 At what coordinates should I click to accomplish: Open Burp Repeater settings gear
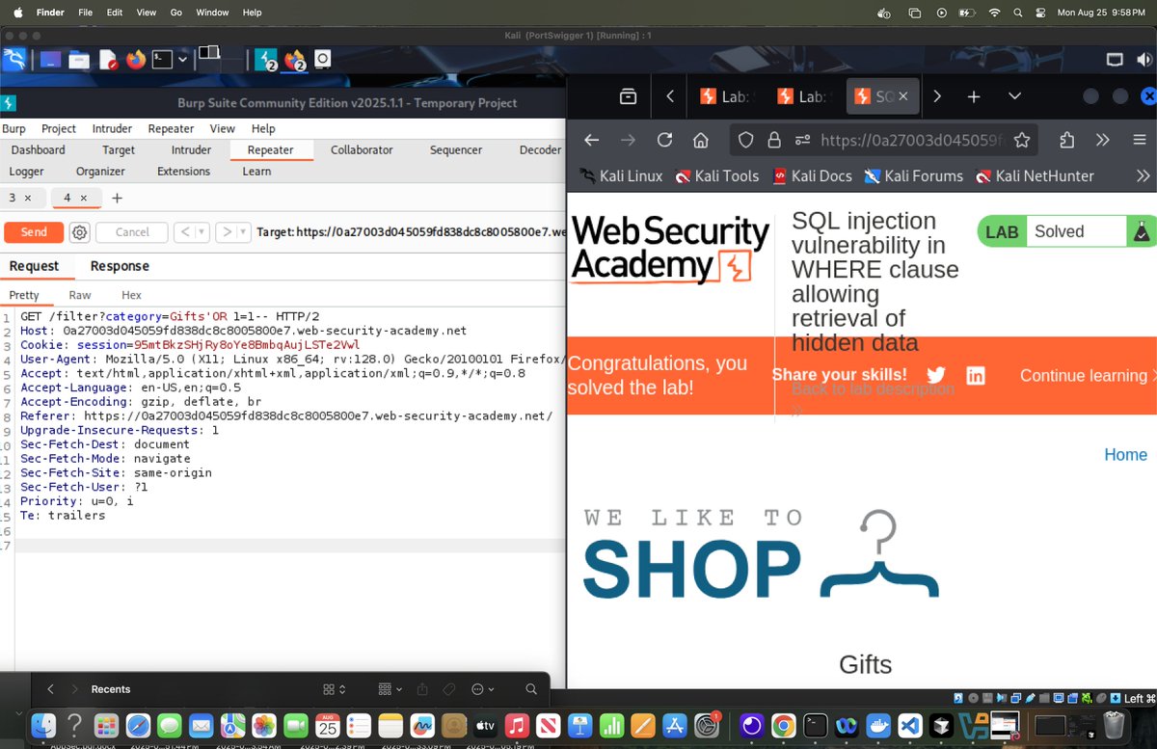(x=80, y=232)
